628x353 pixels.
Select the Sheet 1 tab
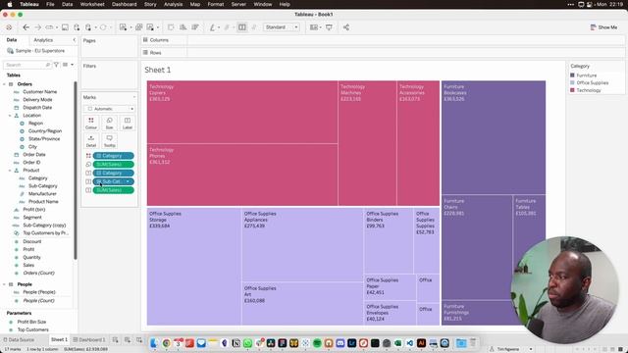pyautogui.click(x=59, y=340)
